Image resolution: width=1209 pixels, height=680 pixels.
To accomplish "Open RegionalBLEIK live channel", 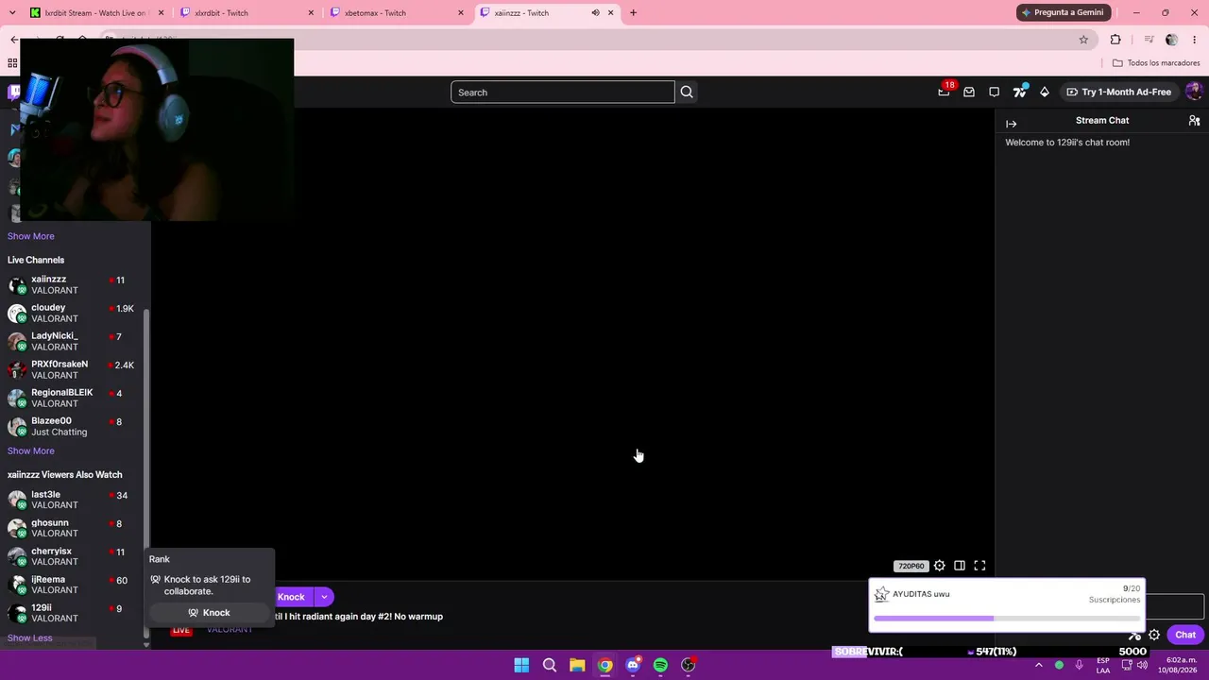I will (74, 399).
